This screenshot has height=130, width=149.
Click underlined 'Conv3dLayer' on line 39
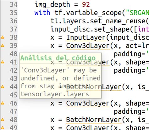click(88, 46)
